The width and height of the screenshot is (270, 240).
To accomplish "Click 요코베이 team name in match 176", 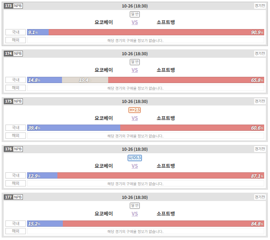I will pyautogui.click(x=104, y=166).
